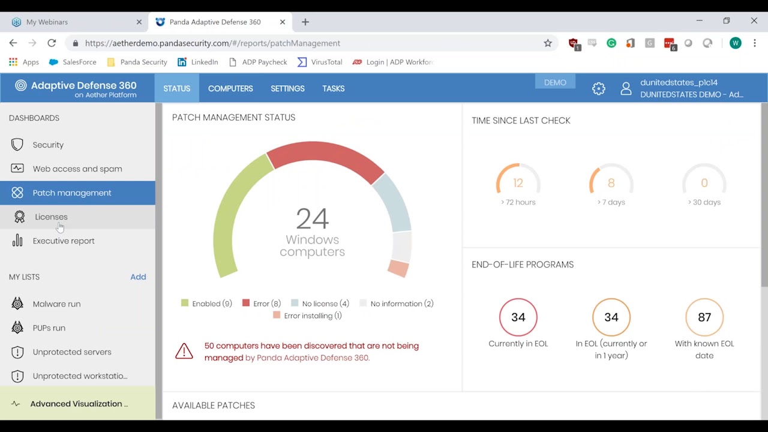Screen dimensions: 768x432
Task: Reload the page with refresh button
Action: pyautogui.click(x=52, y=43)
